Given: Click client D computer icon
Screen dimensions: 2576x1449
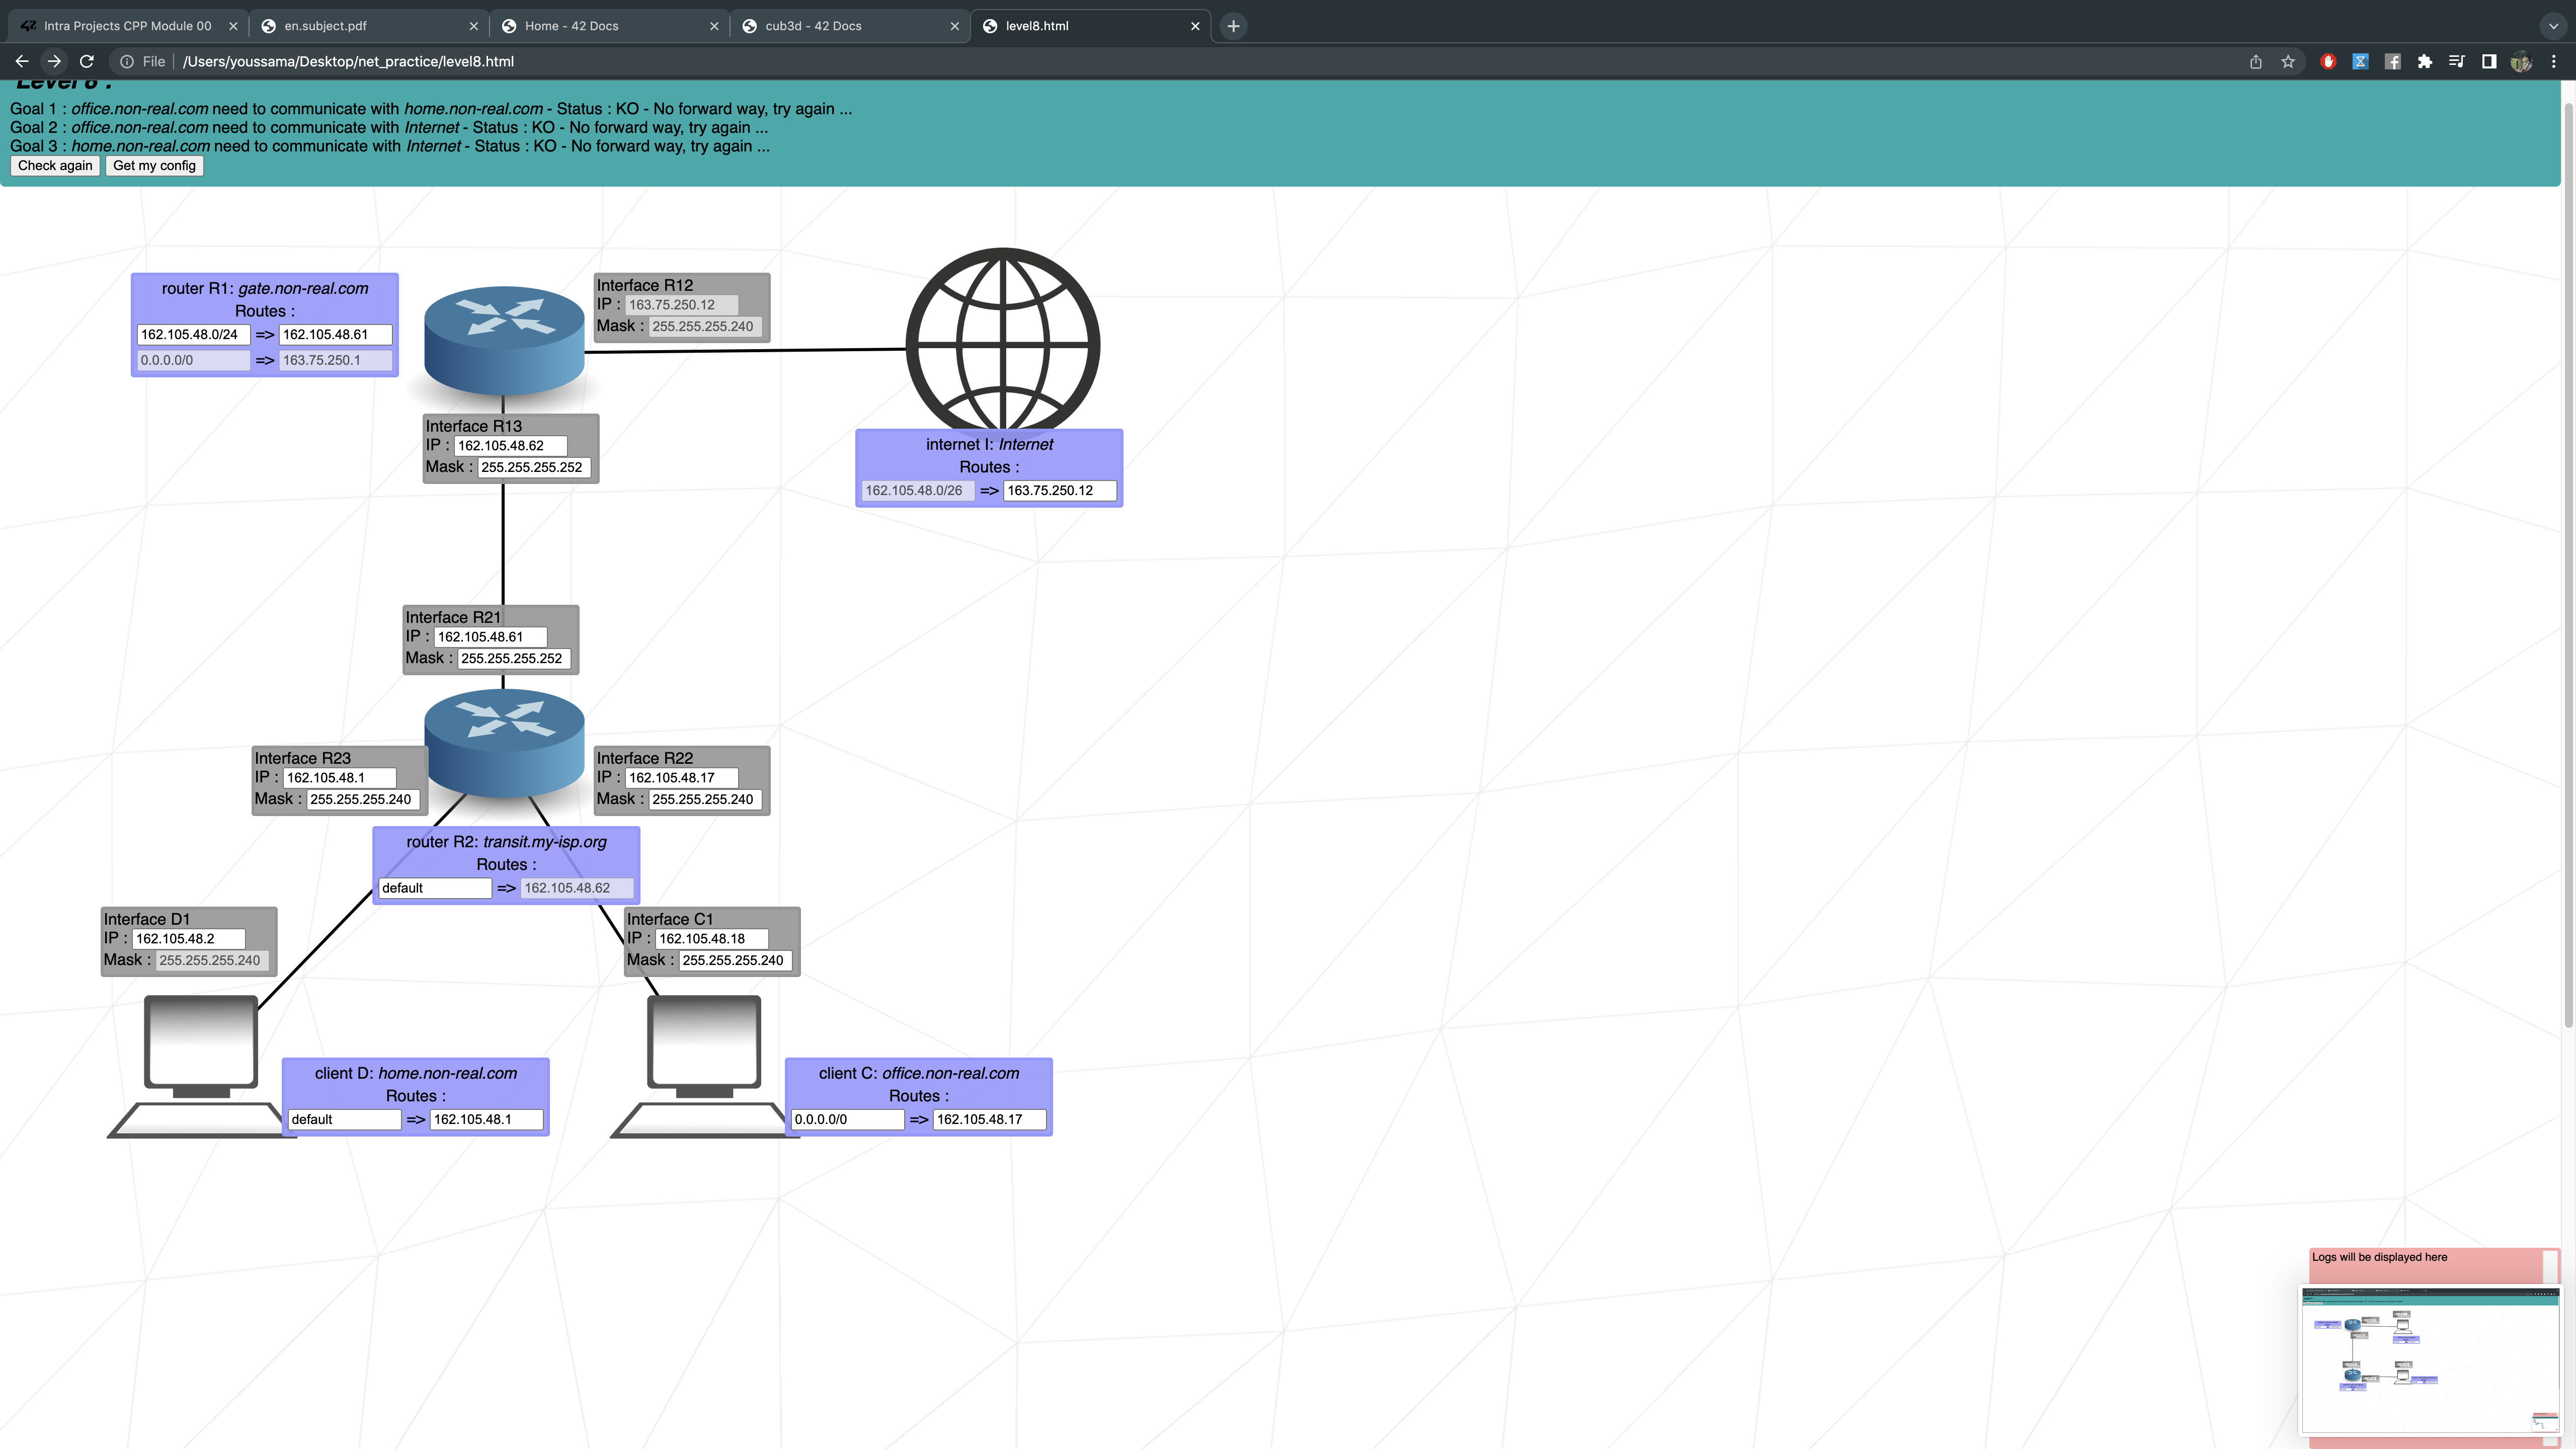Looking at the screenshot, I should (200, 1066).
